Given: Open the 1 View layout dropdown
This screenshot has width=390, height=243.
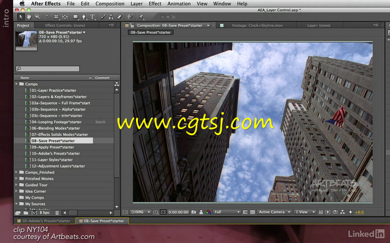Looking at the screenshot, I should tap(305, 212).
